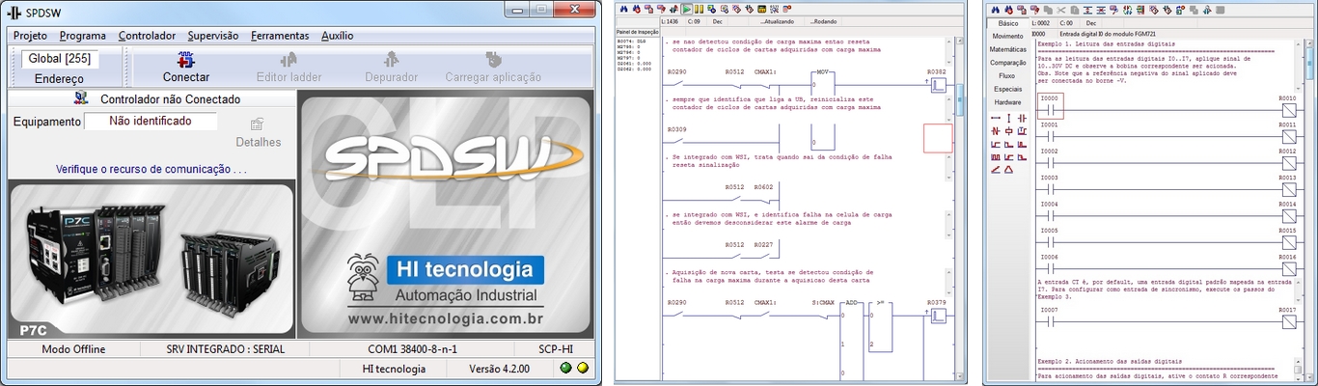Screen dimensions: 1318x386
Task: Click the Depurador toolbar button
Action: 391,68
